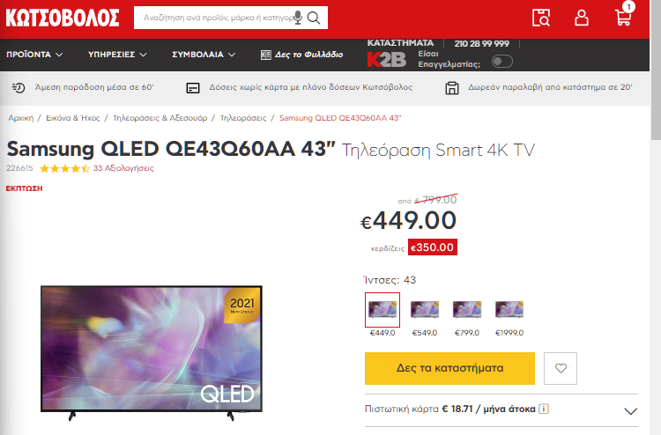
Task: Expand the ΠΡΟΪΟΝΤΑ menu
Action: pos(34,55)
